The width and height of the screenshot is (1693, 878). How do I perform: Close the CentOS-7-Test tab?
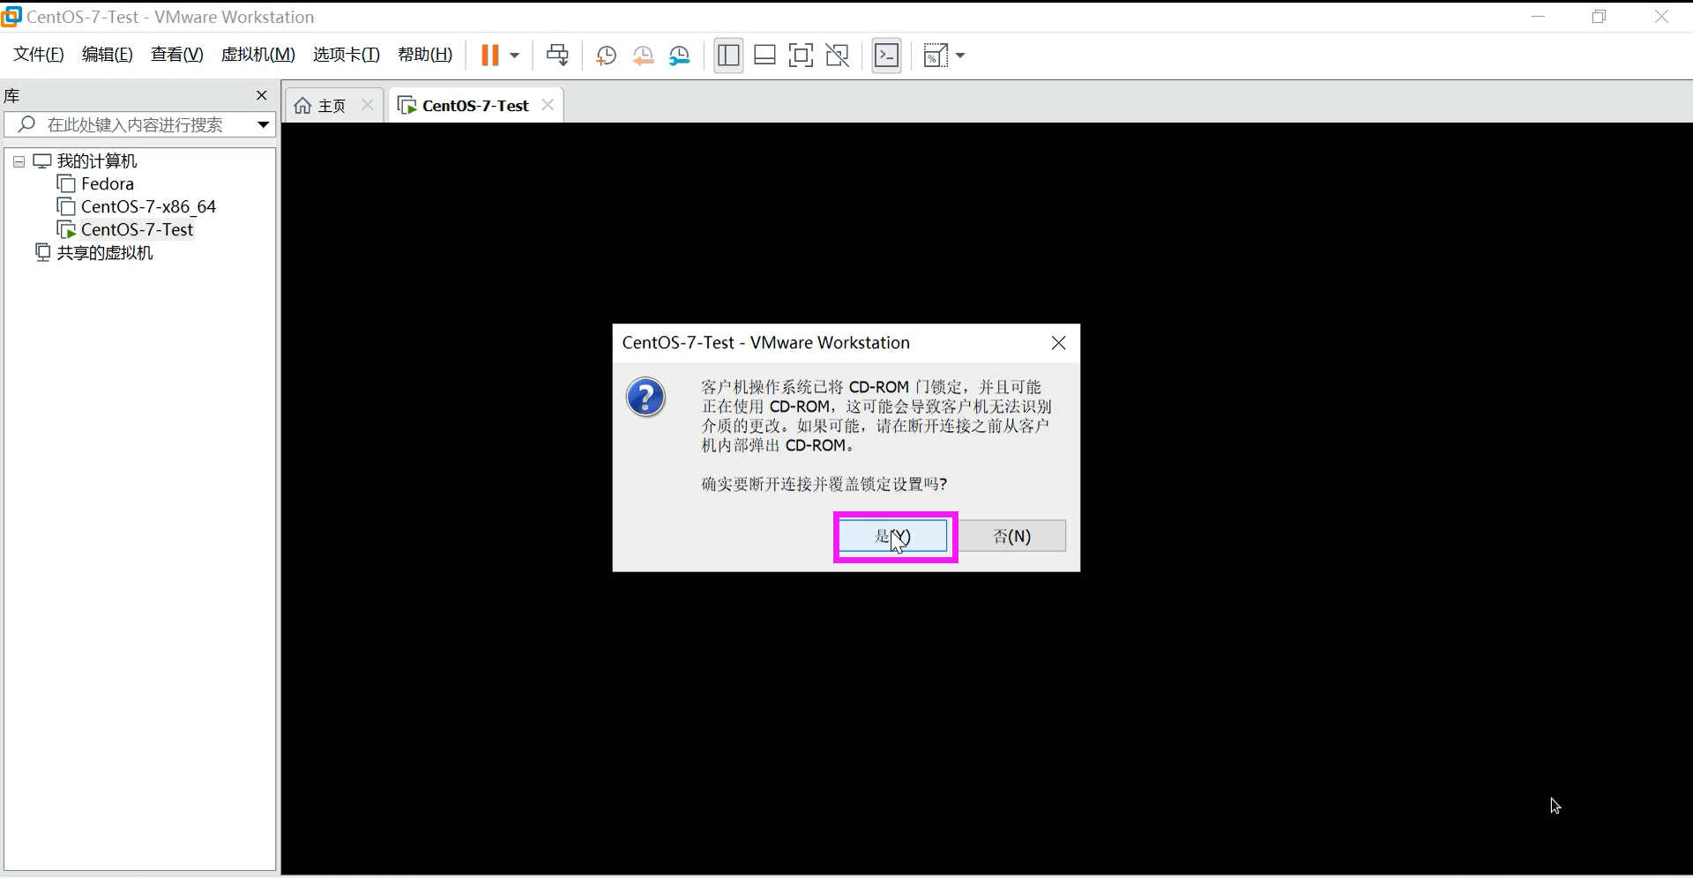coord(548,105)
